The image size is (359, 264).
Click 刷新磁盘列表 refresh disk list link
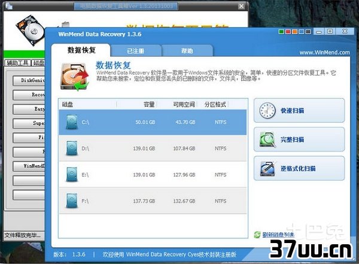(x=278, y=235)
